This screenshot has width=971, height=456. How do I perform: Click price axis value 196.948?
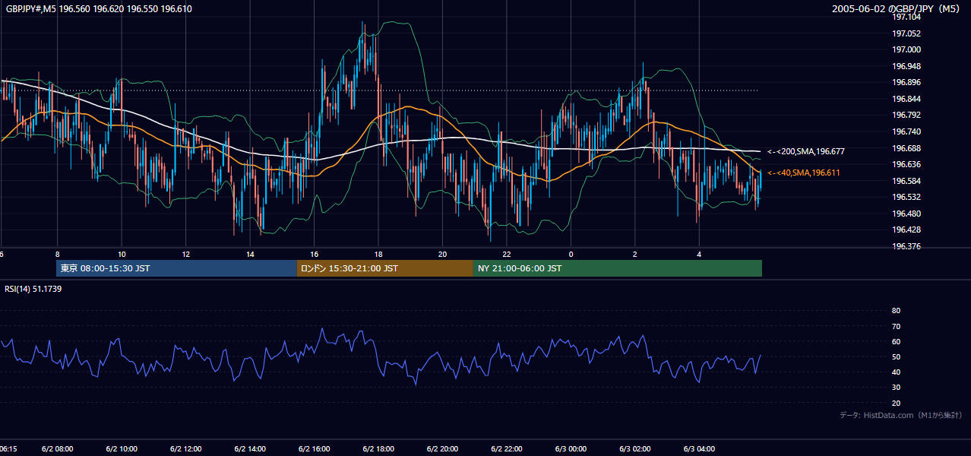coord(906,66)
